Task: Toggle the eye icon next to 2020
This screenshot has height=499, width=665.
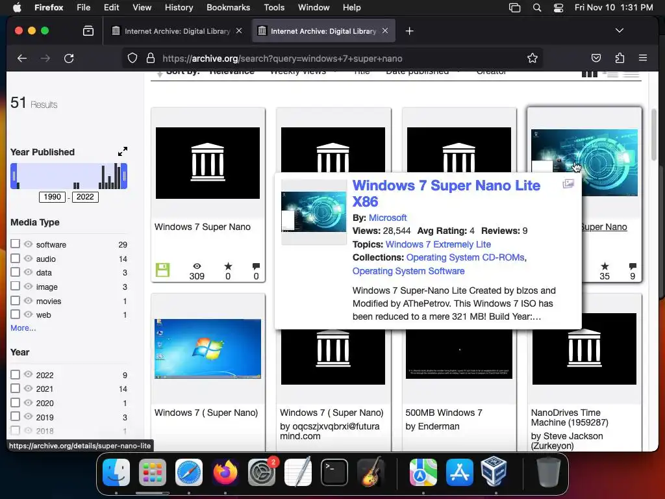Action: click(x=29, y=403)
